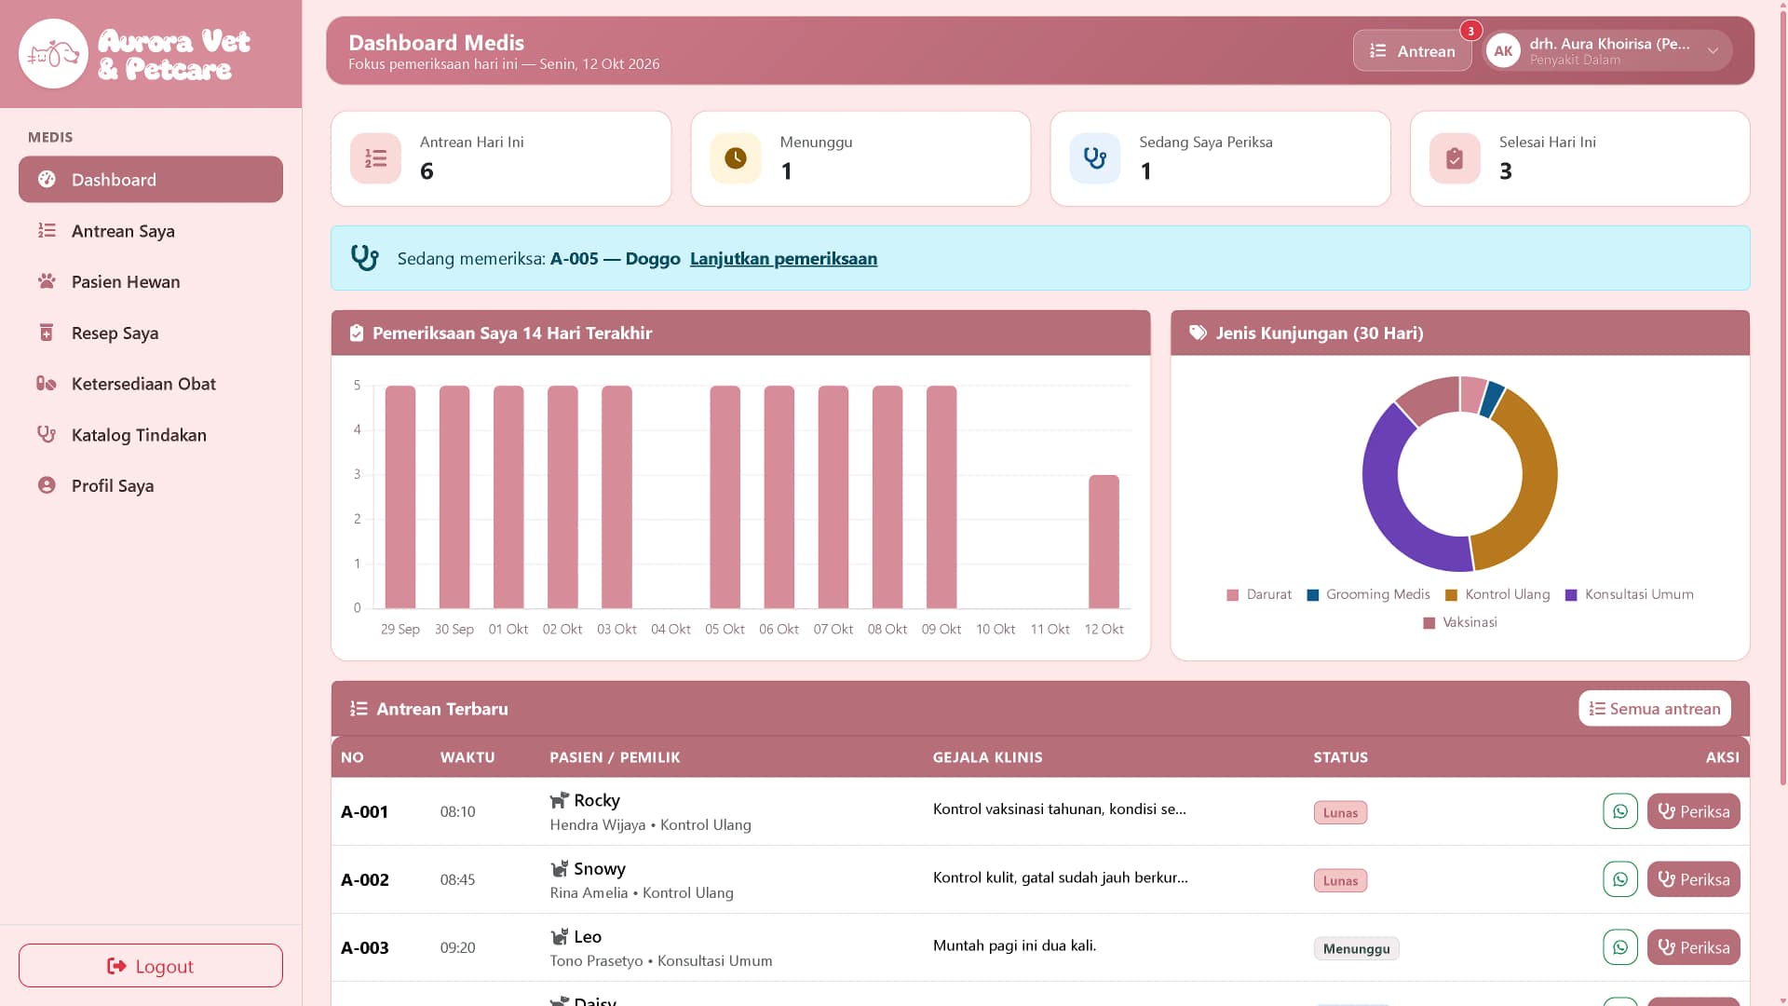Toggle Darurat legend swatch

coord(1233,595)
